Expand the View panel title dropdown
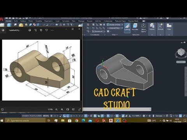 pos(115,35)
